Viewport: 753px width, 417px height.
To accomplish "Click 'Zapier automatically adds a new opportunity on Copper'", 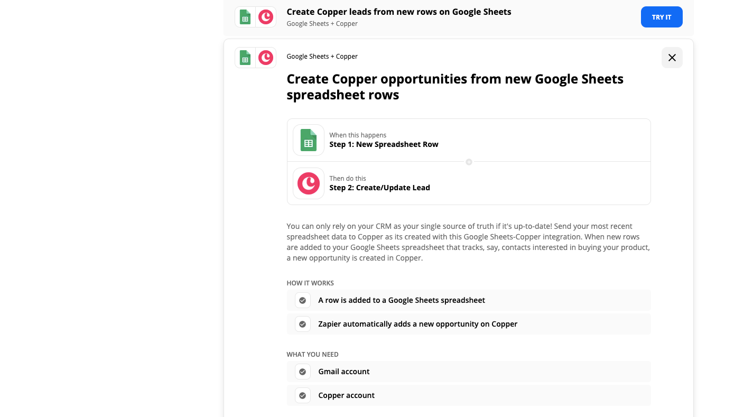I will click(x=417, y=324).
